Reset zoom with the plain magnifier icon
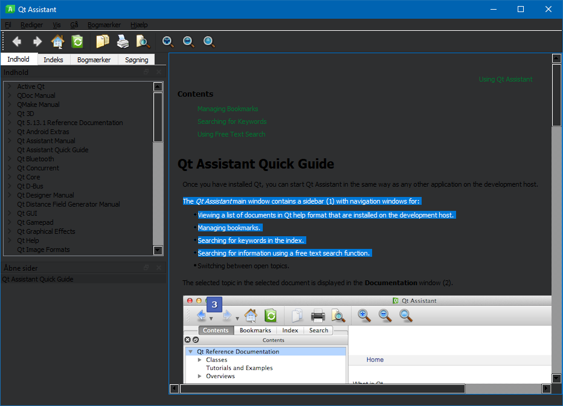 click(209, 42)
